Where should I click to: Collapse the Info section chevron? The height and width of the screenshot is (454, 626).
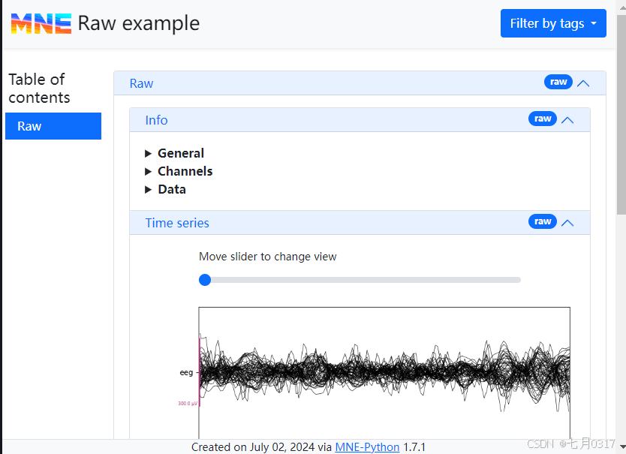tap(567, 120)
